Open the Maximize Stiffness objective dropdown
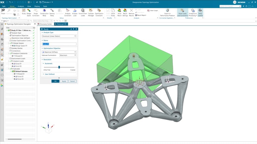 tap(59, 52)
